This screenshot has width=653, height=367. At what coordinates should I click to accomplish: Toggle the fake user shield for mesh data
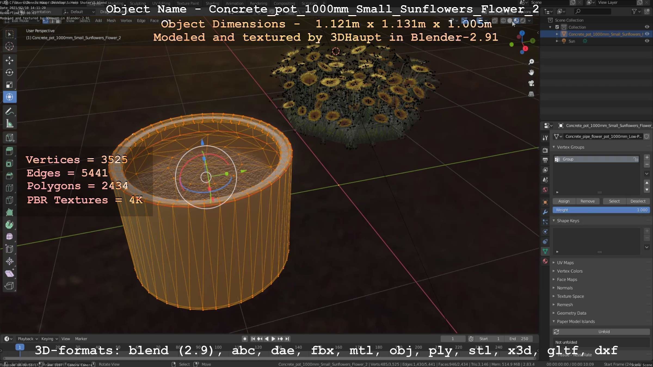coord(647,136)
